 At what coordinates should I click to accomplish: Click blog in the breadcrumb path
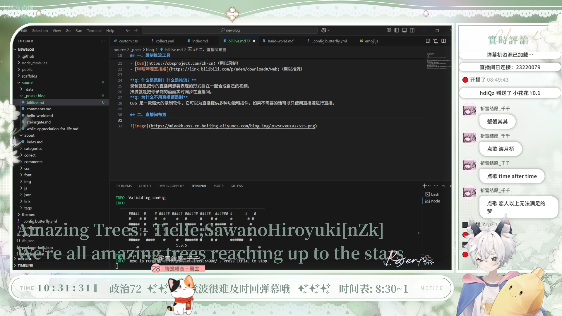[x=150, y=50]
